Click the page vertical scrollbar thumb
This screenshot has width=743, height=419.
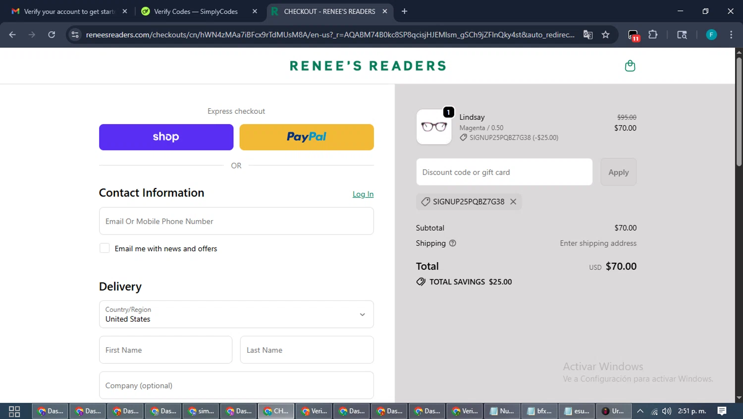[739, 111]
